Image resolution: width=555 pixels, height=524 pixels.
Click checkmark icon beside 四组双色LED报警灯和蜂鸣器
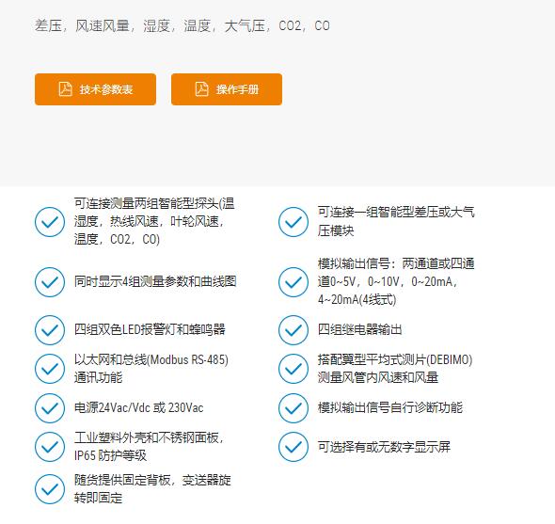pyautogui.click(x=50, y=330)
